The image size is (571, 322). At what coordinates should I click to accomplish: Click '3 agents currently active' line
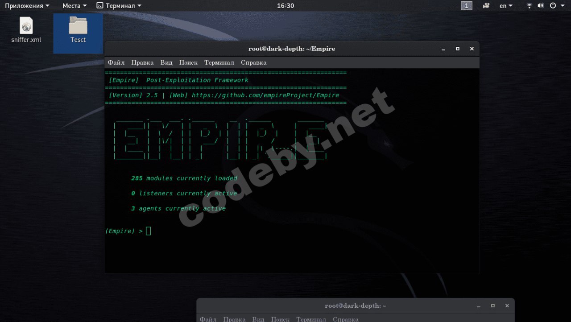(x=178, y=208)
